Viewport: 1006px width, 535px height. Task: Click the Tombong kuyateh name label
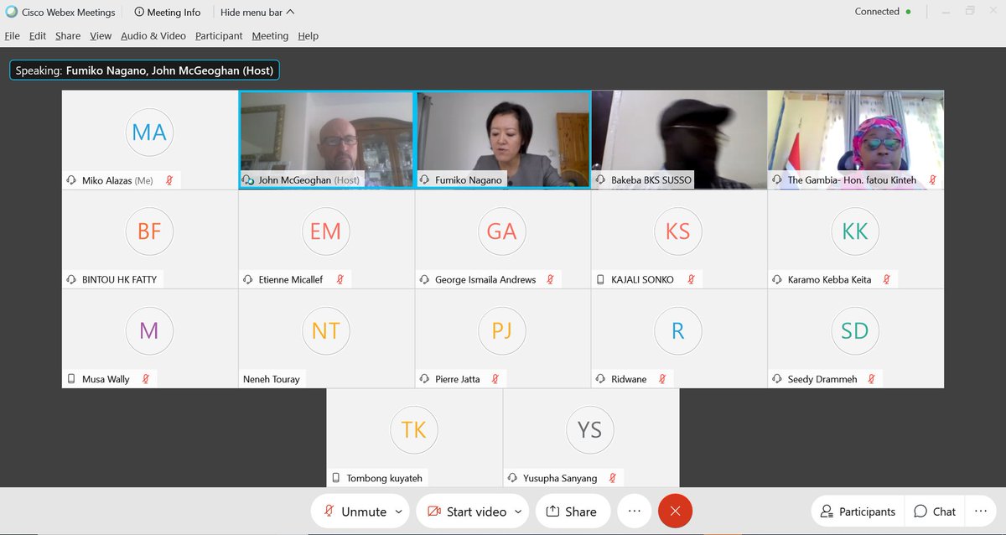(x=385, y=478)
